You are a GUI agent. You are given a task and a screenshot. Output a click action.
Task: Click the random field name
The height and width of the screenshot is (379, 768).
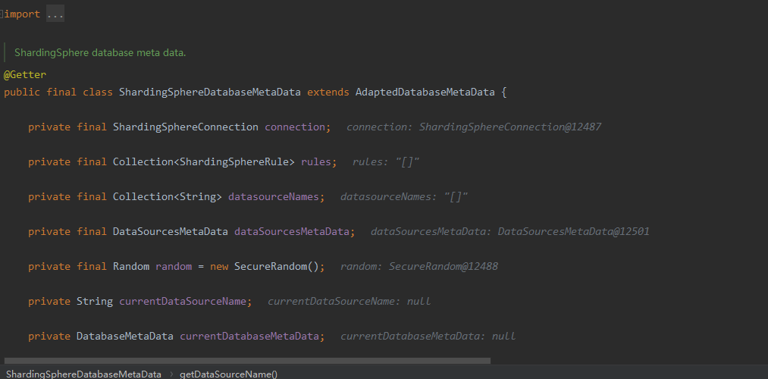[174, 266]
